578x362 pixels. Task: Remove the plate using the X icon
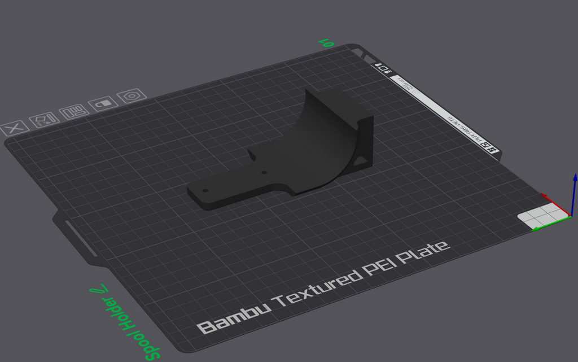14,128
